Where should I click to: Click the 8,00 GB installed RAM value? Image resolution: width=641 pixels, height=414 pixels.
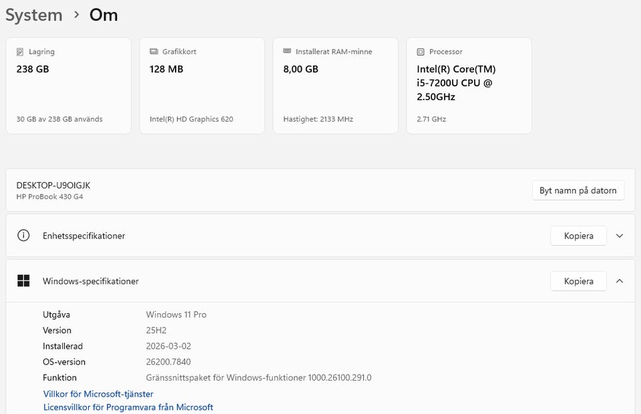point(300,69)
